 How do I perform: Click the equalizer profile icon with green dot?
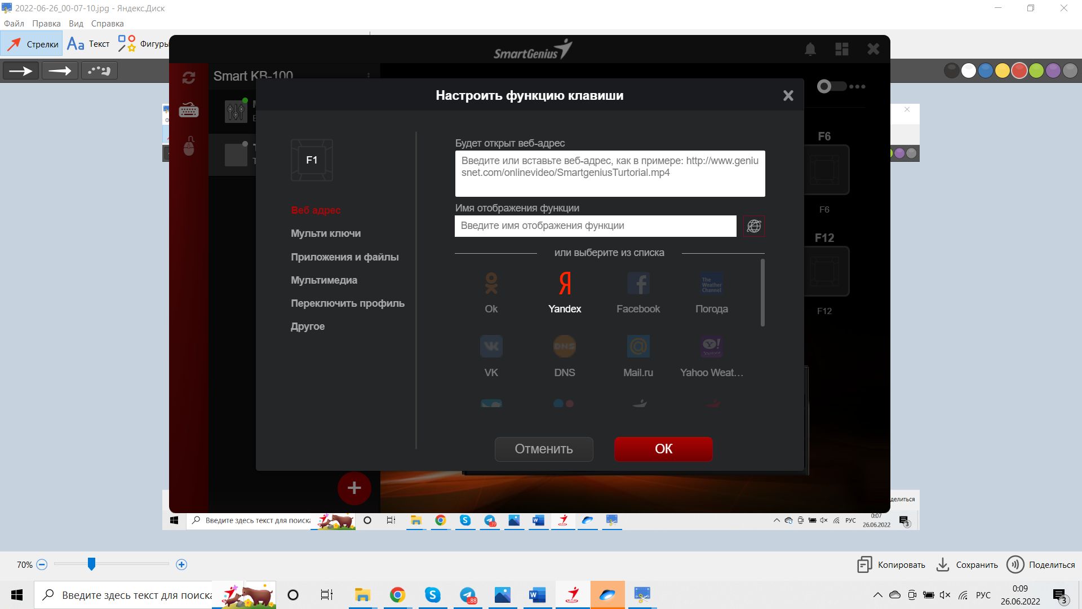[236, 111]
